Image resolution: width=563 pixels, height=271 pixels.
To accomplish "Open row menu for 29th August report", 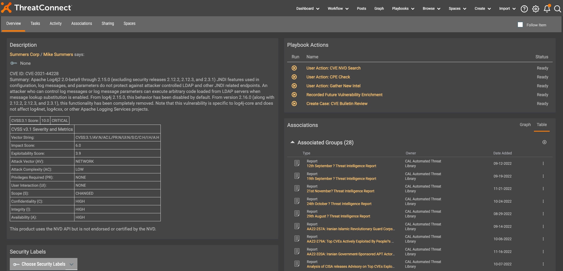I will pos(543,214).
